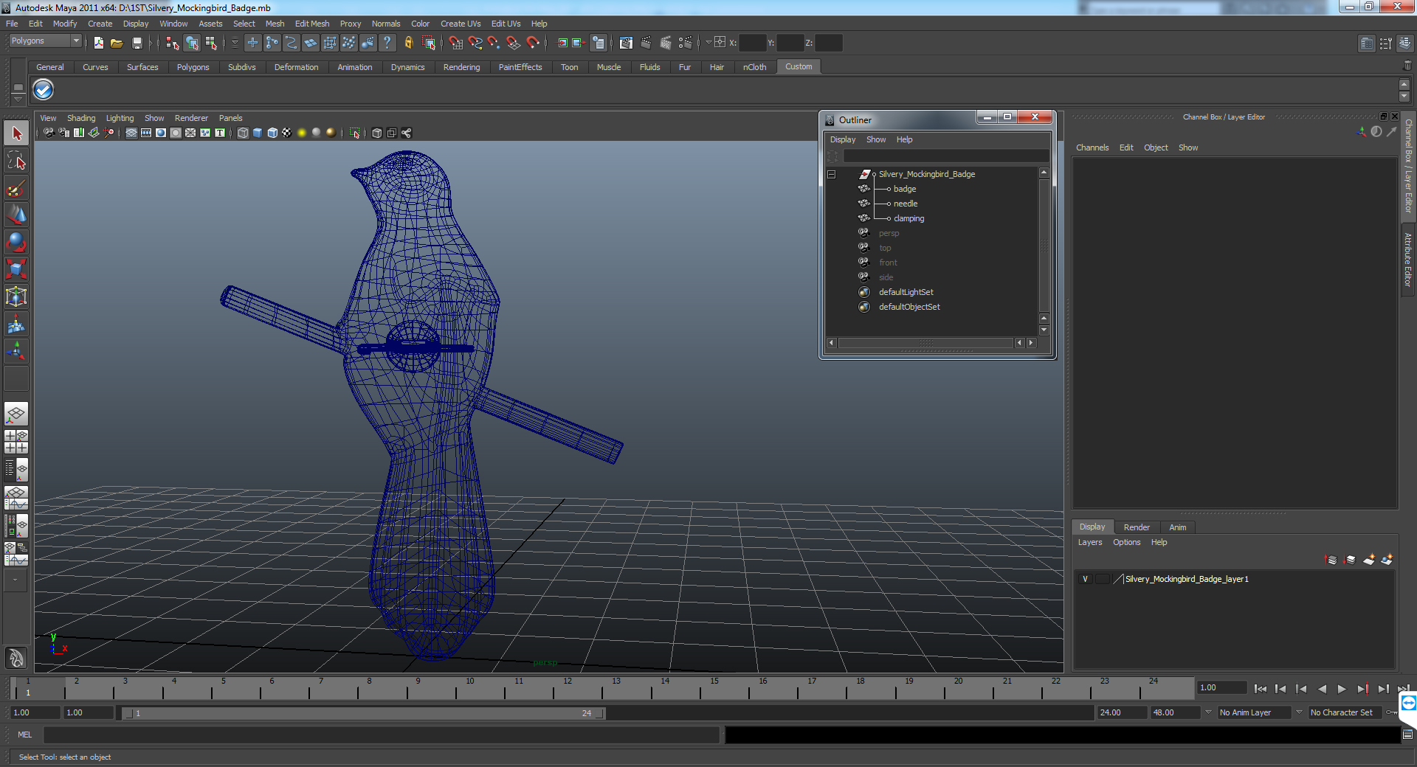Toggle the layer display type box beside V

pyautogui.click(x=1102, y=579)
